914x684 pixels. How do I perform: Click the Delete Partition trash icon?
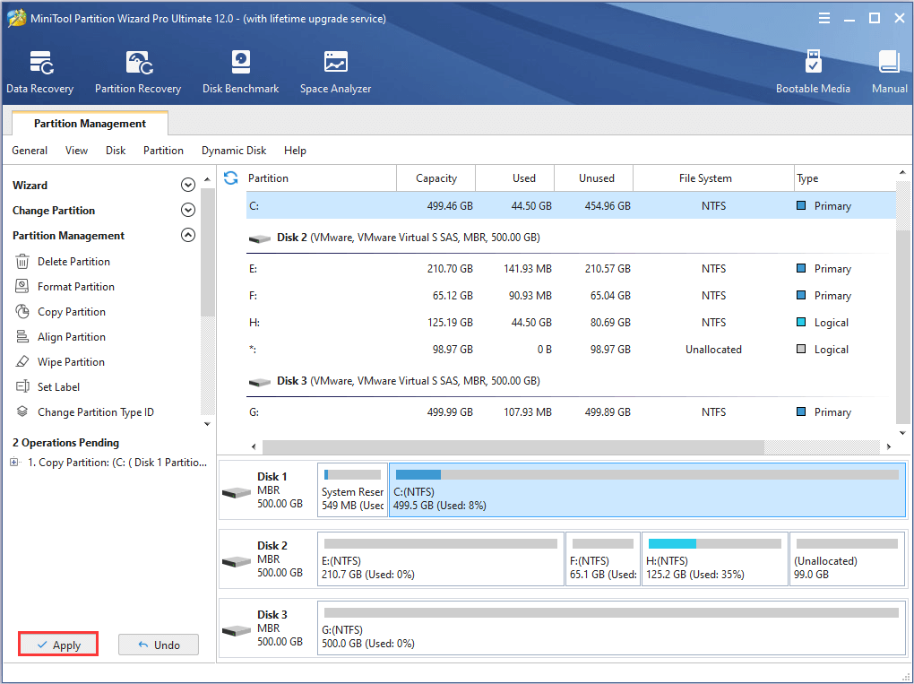(x=22, y=261)
